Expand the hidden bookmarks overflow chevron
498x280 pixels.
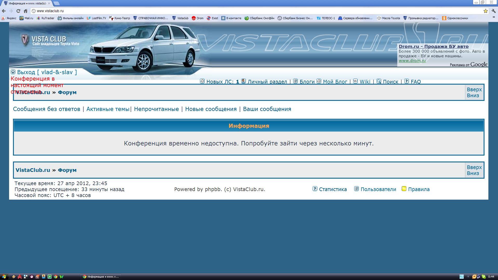[x=494, y=17]
